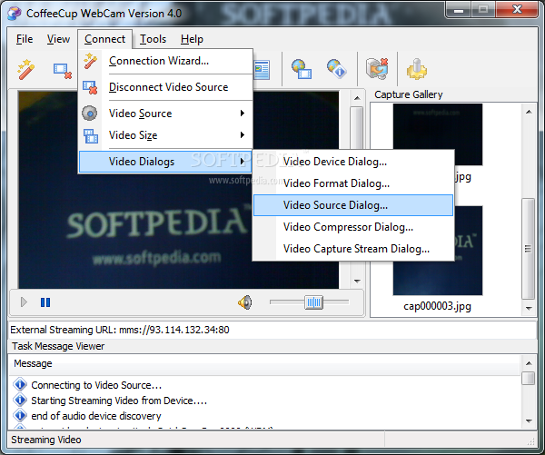Open Video Capture Stream Dialog...

point(353,249)
